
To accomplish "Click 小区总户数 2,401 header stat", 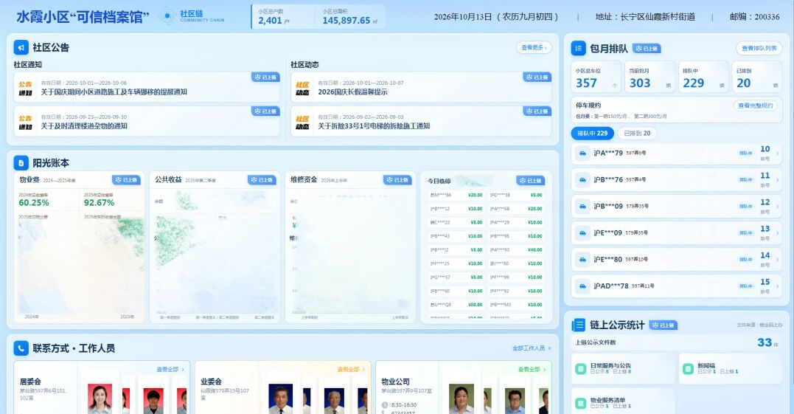I will point(274,17).
